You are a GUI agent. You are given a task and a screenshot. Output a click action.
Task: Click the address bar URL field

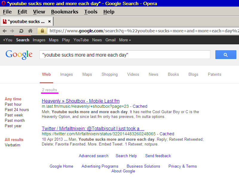143,31
